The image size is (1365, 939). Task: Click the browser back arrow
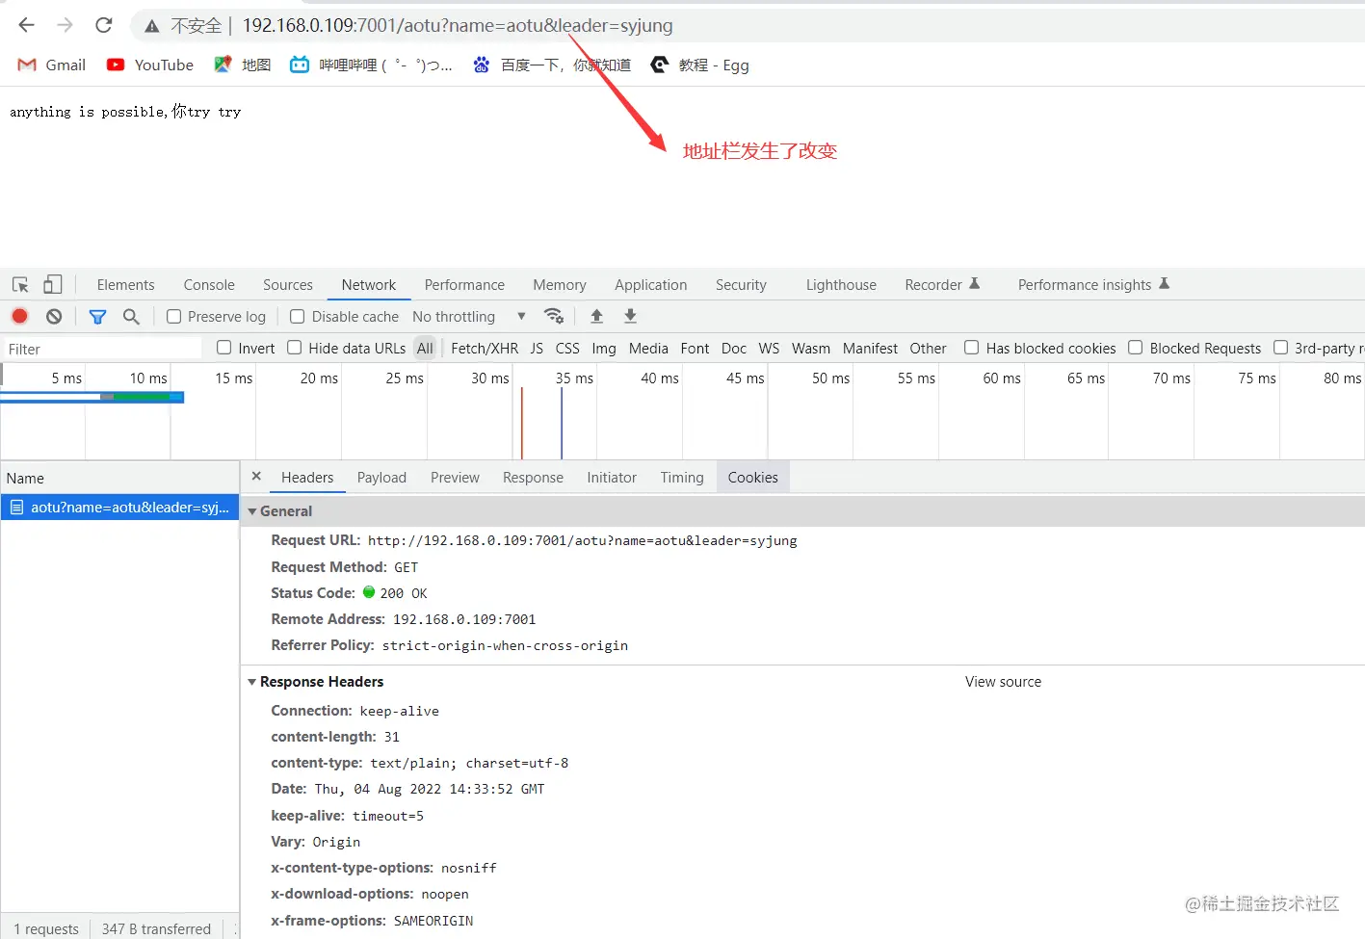tap(26, 25)
